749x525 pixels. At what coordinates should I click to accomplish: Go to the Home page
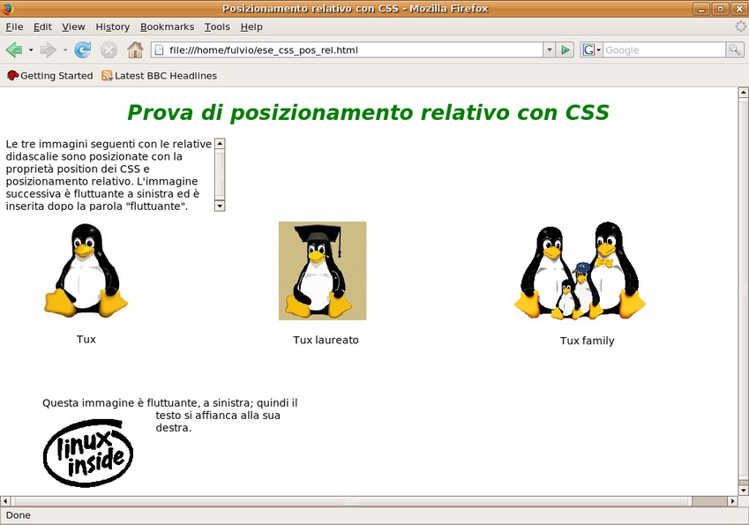pos(135,49)
